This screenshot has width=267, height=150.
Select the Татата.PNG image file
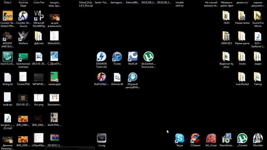click(x=23, y=77)
